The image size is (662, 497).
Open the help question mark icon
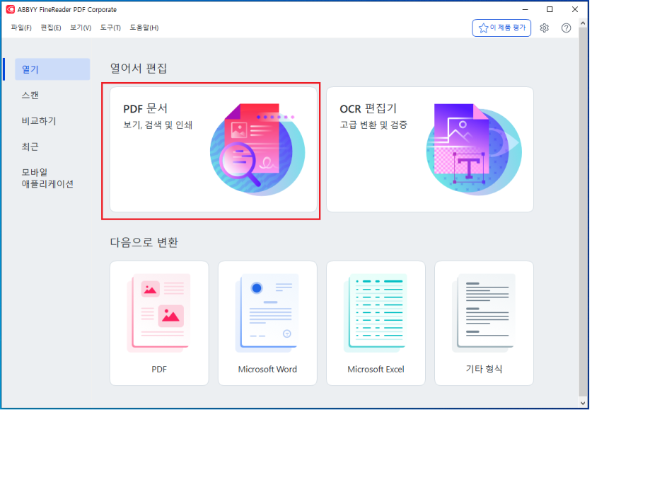click(x=566, y=28)
